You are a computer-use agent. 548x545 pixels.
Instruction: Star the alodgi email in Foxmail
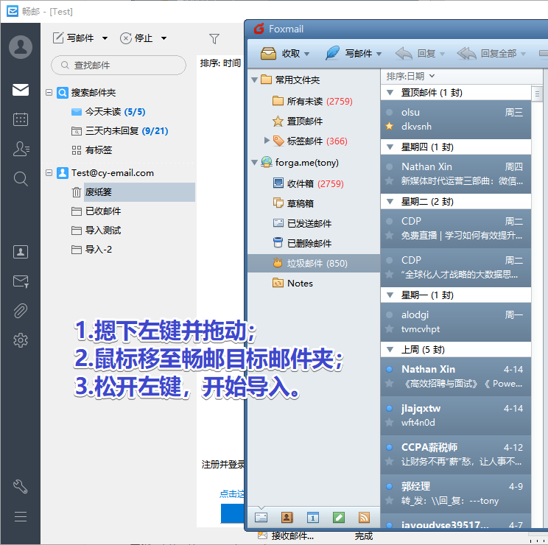[x=389, y=328]
